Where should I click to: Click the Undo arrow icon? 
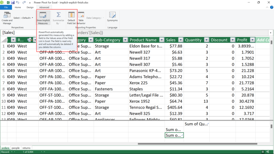point(19,2)
